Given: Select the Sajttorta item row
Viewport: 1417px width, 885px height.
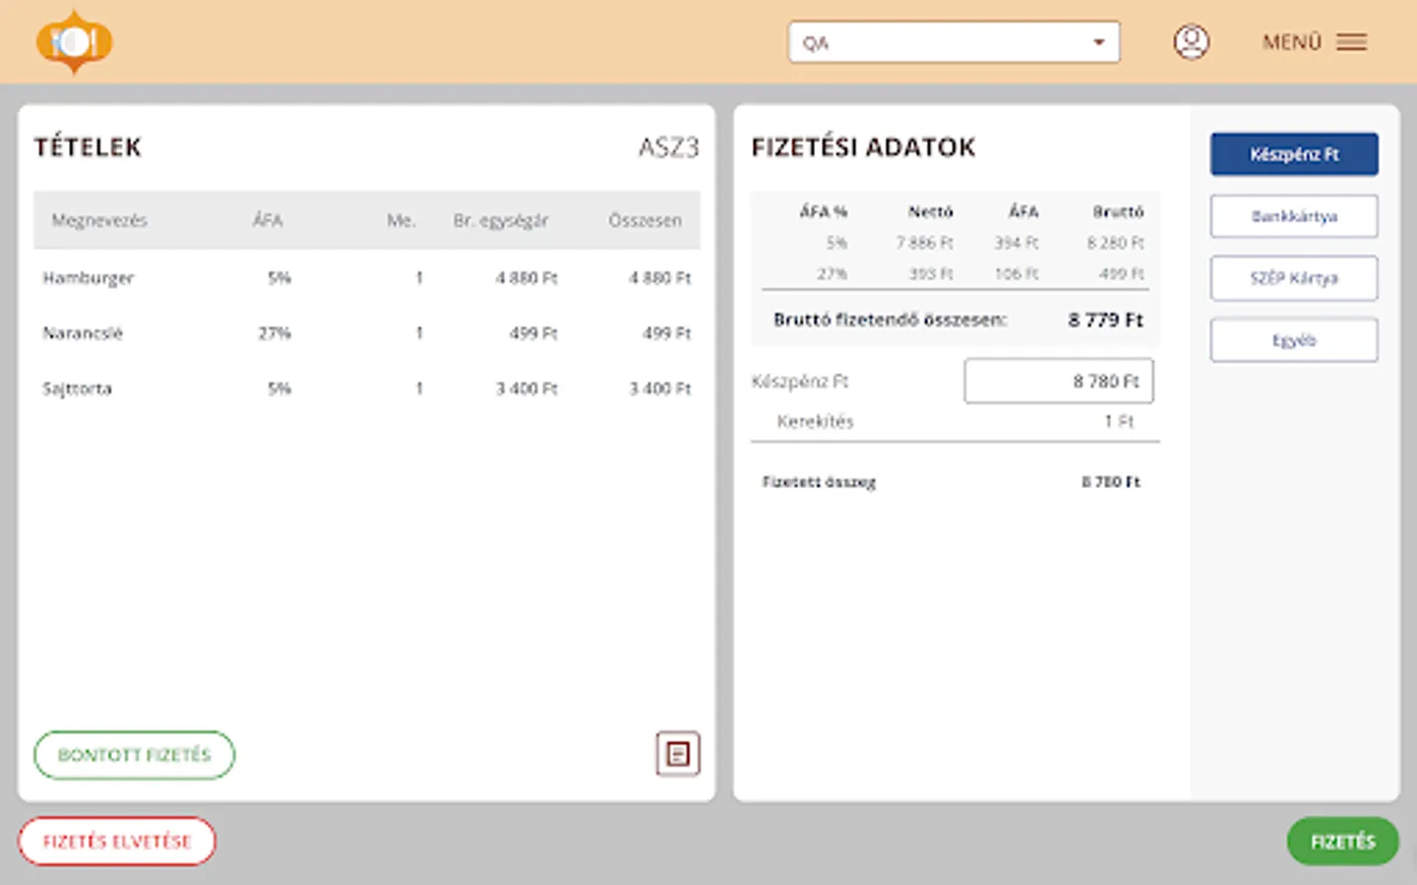Looking at the screenshot, I should (367, 388).
